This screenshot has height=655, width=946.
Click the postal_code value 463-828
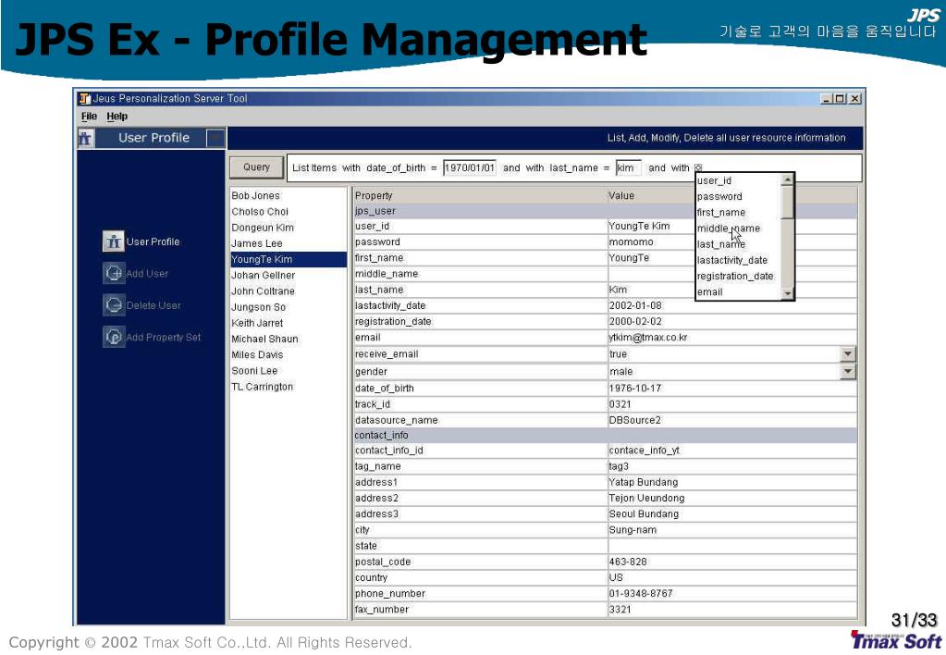pos(628,562)
